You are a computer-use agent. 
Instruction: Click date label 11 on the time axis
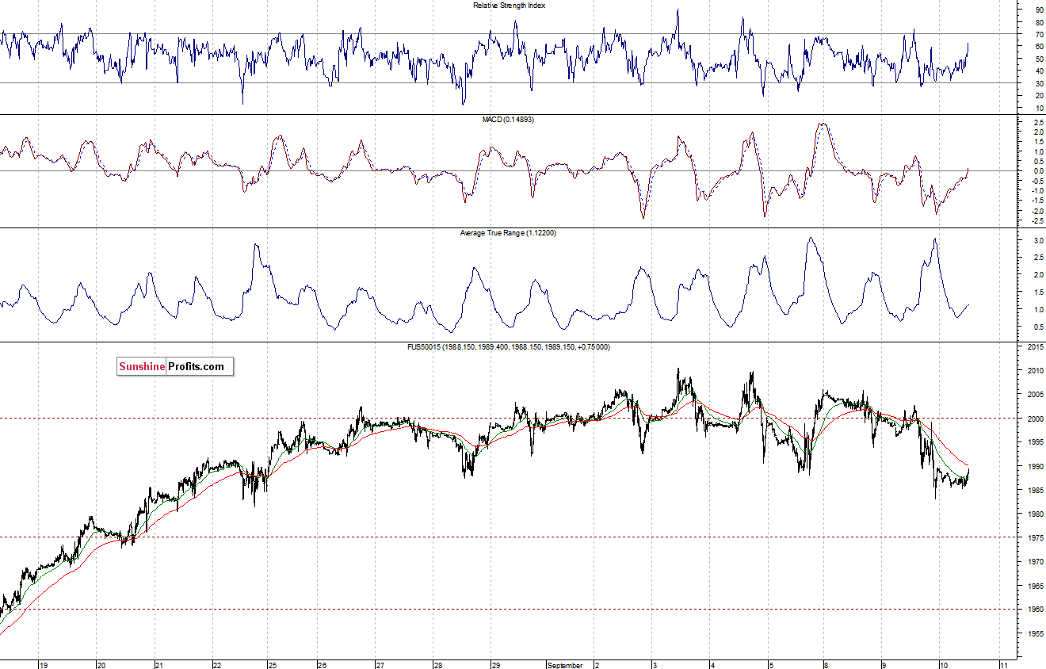[x=1003, y=665]
